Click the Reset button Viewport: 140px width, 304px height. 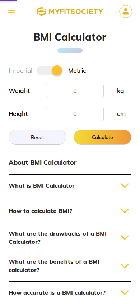pyautogui.click(x=37, y=137)
